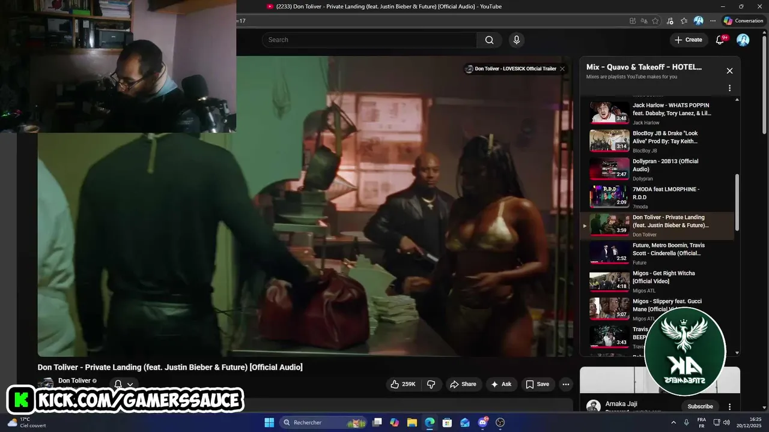Click the taskbar Rechercher search box
Screen dimensions: 769x432
coord(324,422)
